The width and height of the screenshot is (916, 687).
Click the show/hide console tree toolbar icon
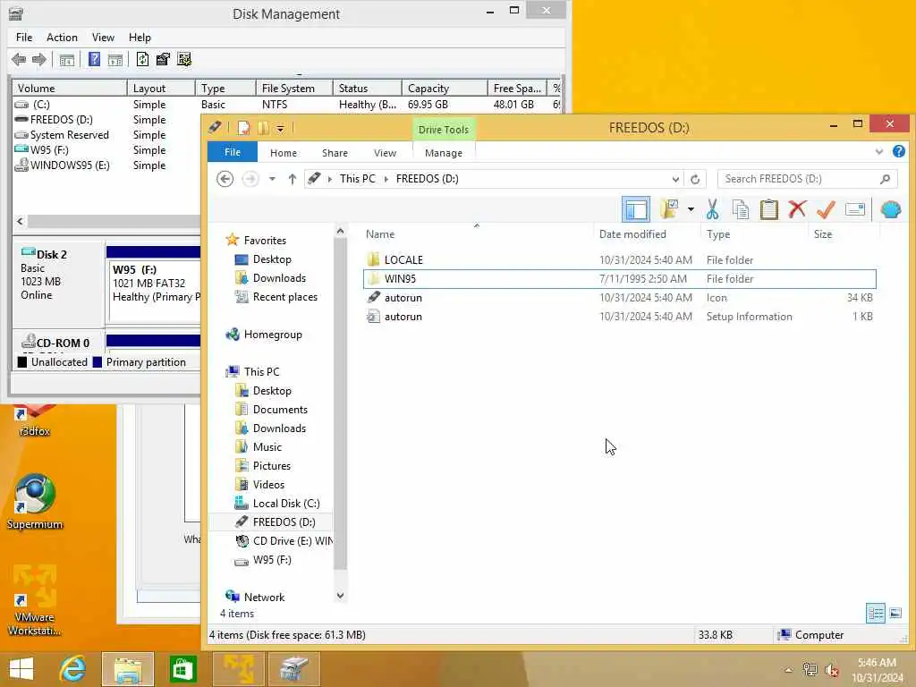tap(67, 60)
